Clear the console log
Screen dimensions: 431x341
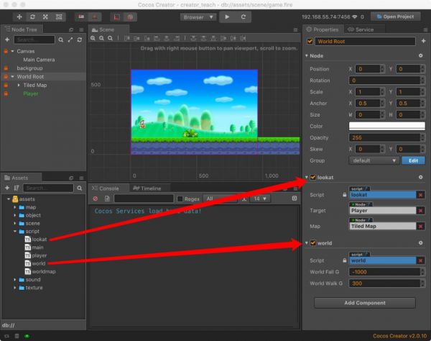95,199
